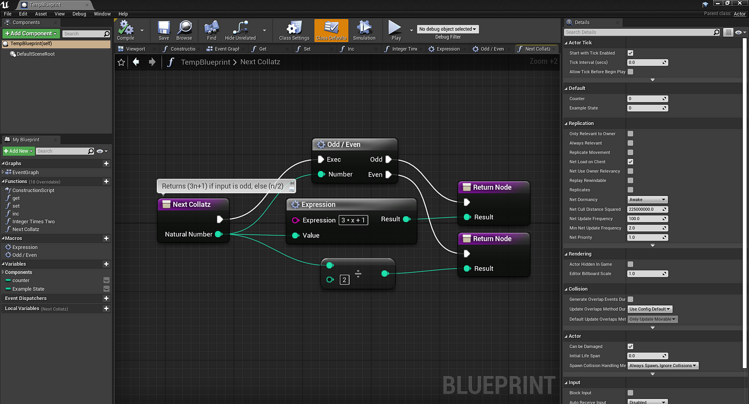Enable the Block Input checkbox
Screen dimensions: 749x404
[630, 393]
